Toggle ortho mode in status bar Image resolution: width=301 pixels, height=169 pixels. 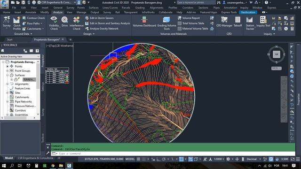pyautogui.click(x=158, y=159)
